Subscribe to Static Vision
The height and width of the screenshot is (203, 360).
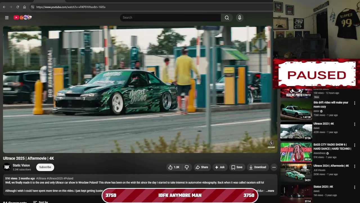45,167
